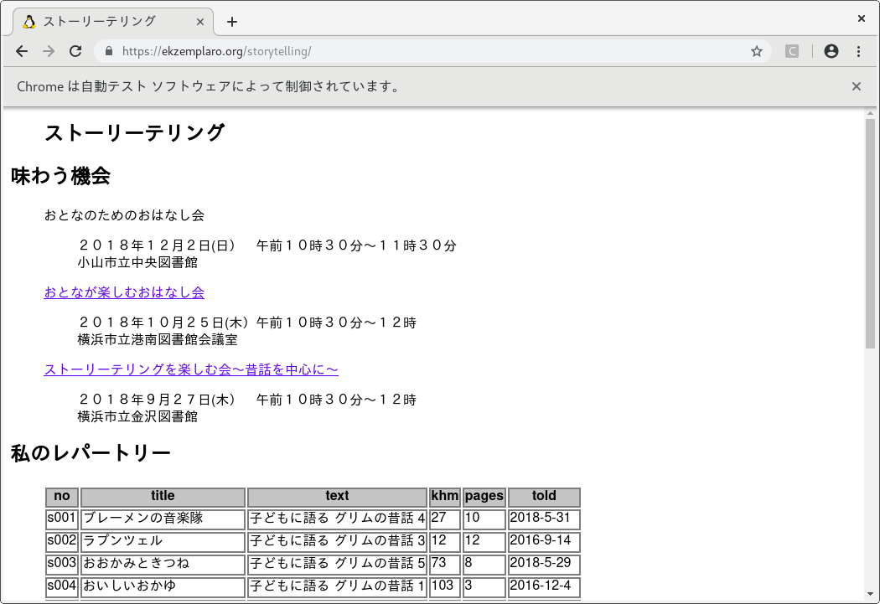Bookmark this page with the star icon
The width and height of the screenshot is (880, 604).
tap(757, 51)
